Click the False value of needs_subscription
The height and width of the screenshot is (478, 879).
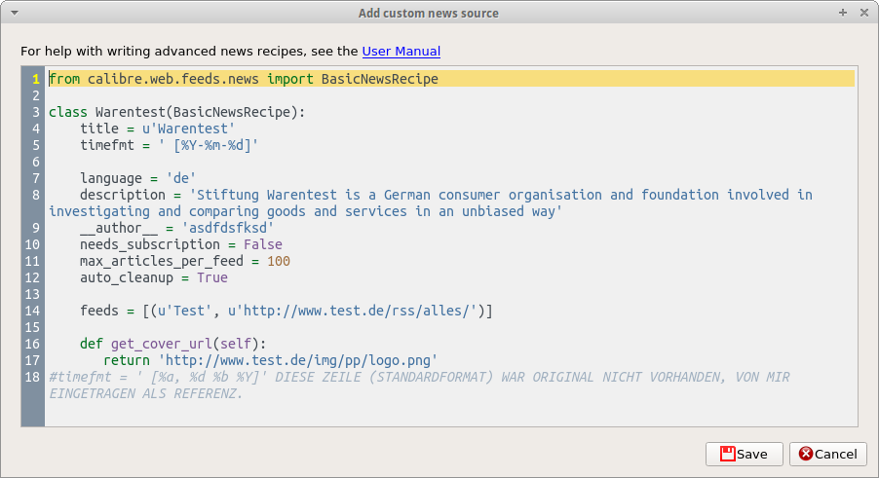(x=262, y=244)
